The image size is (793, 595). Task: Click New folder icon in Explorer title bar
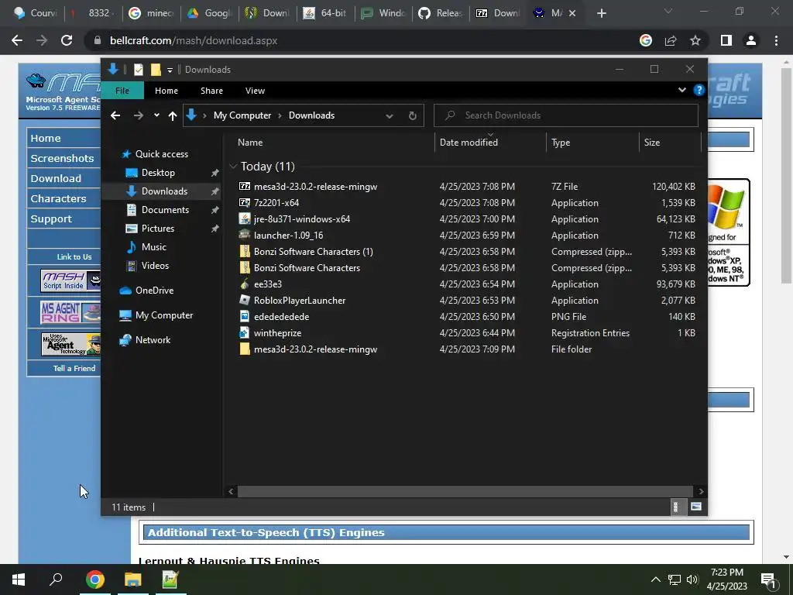coord(156,69)
